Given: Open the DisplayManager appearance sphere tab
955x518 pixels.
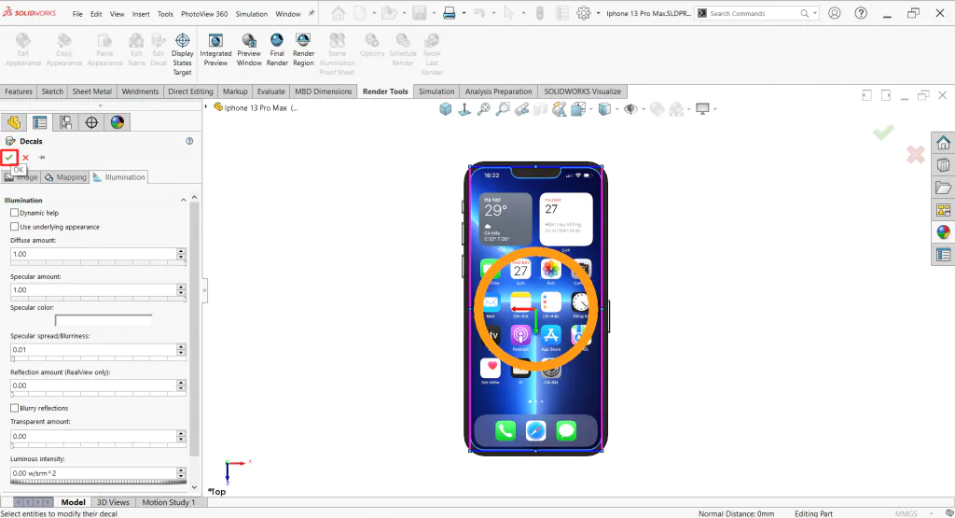Looking at the screenshot, I should coord(118,122).
